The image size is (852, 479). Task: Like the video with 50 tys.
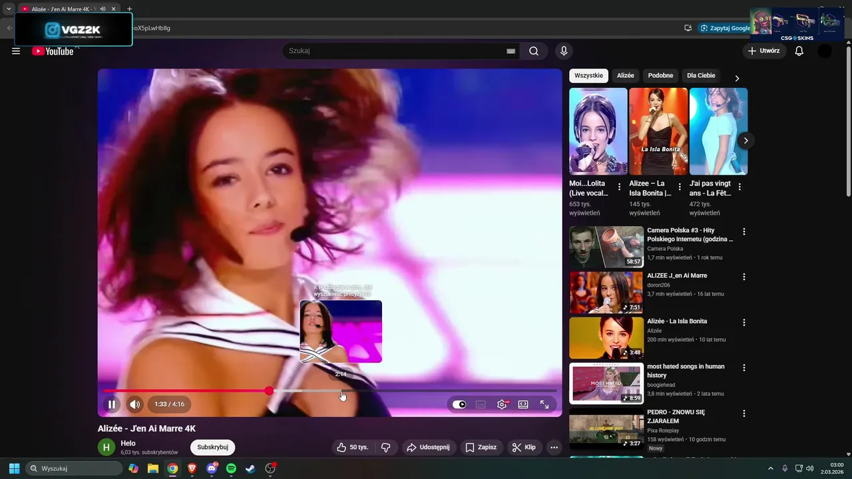pyautogui.click(x=353, y=447)
